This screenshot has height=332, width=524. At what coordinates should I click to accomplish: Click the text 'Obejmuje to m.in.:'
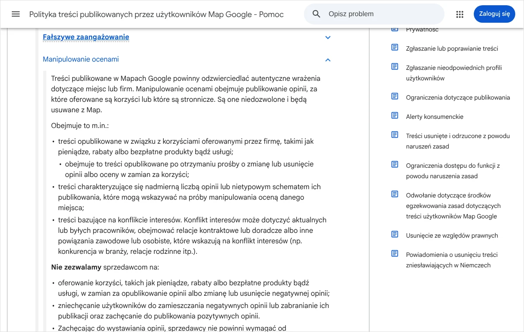point(80,126)
